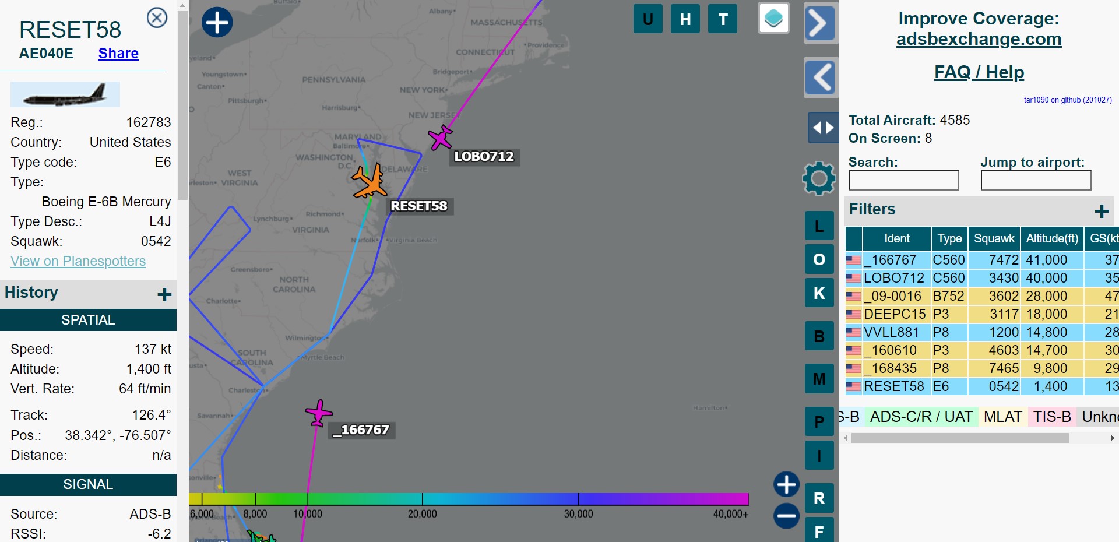
Task: Toggle the R map option button
Action: click(819, 498)
